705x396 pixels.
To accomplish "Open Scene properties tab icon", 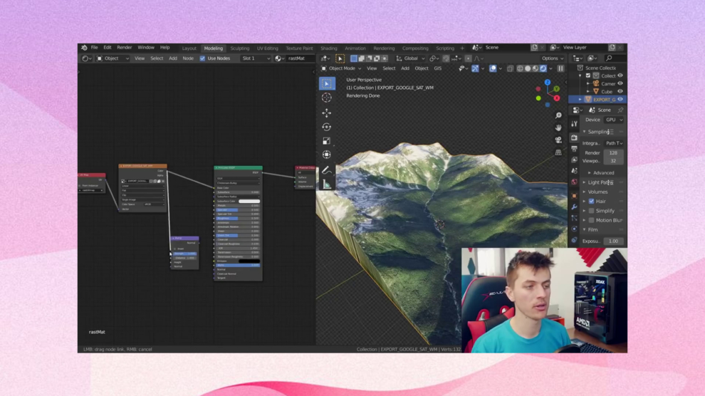I will click(x=574, y=171).
